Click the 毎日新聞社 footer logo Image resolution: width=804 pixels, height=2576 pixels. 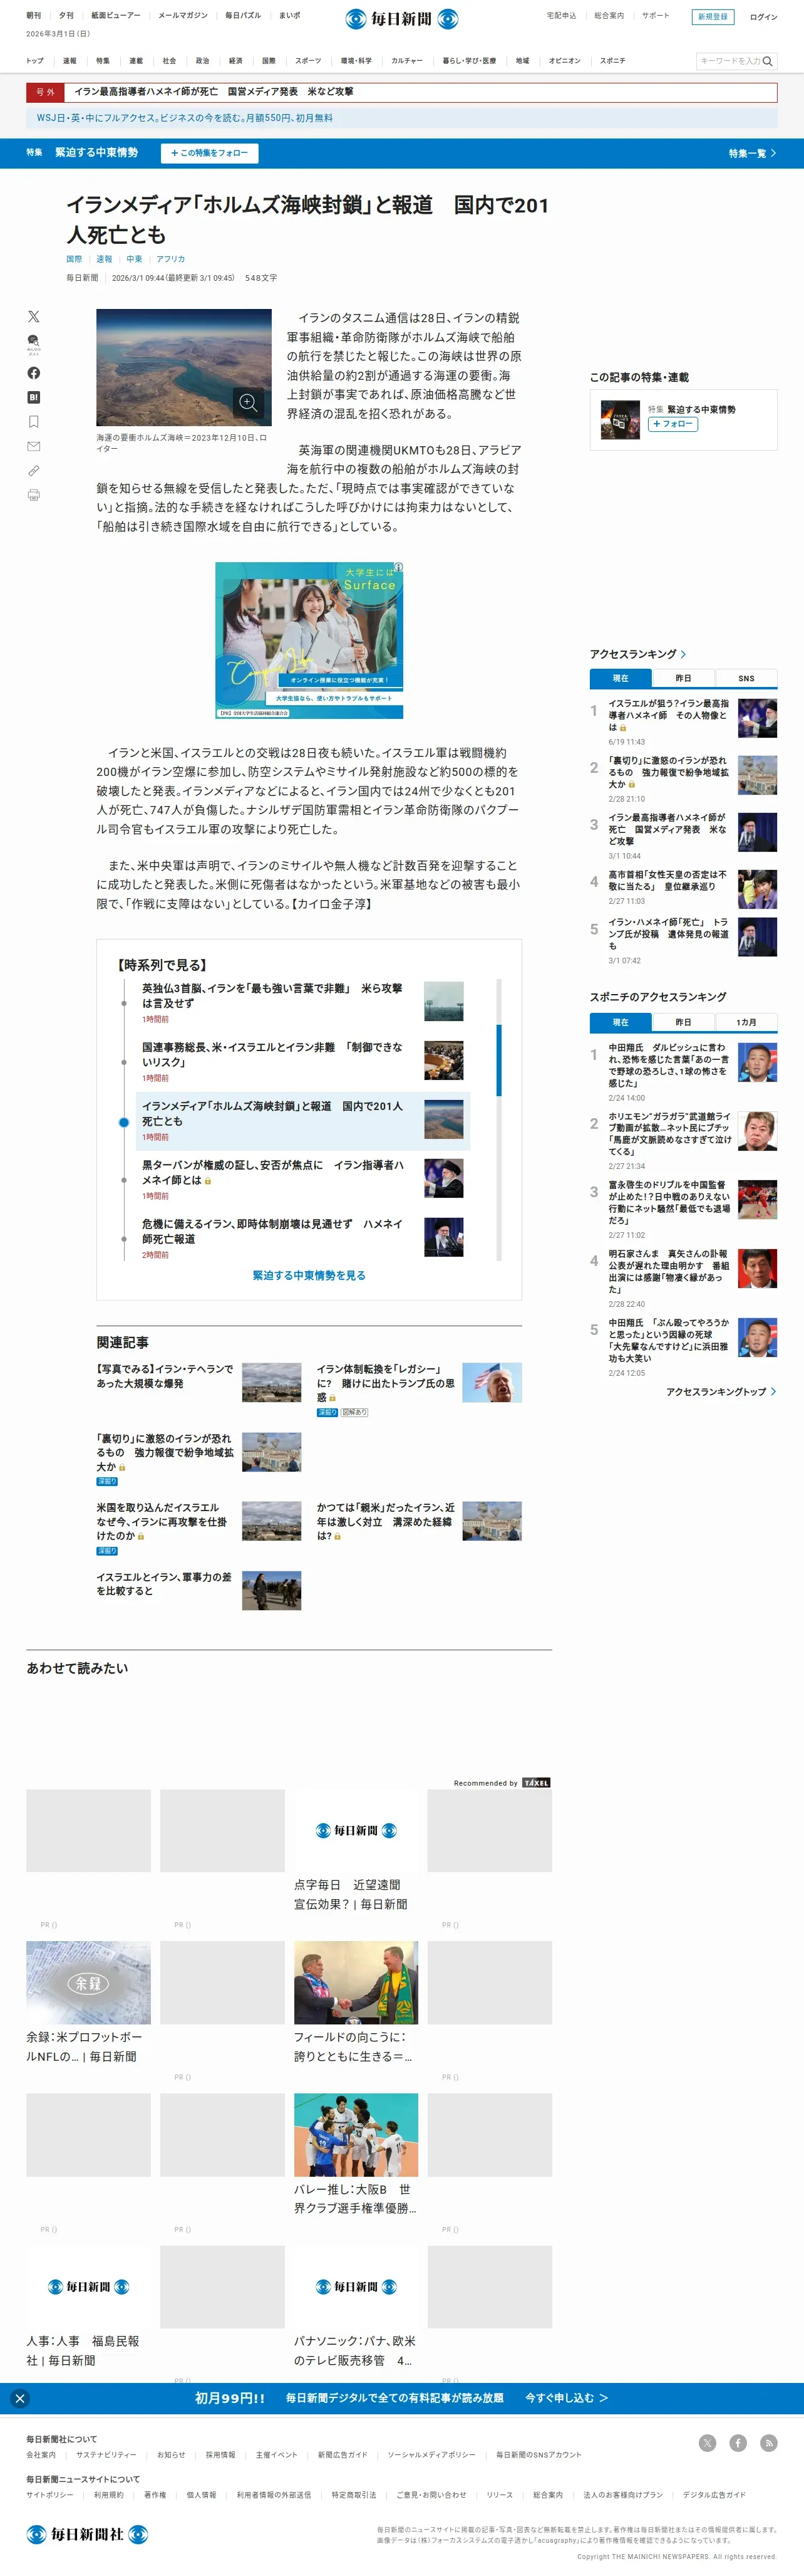87,2534
